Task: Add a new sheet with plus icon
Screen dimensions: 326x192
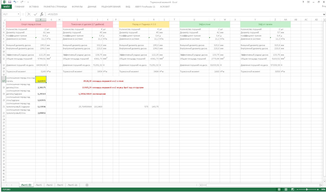Action: click(87, 185)
